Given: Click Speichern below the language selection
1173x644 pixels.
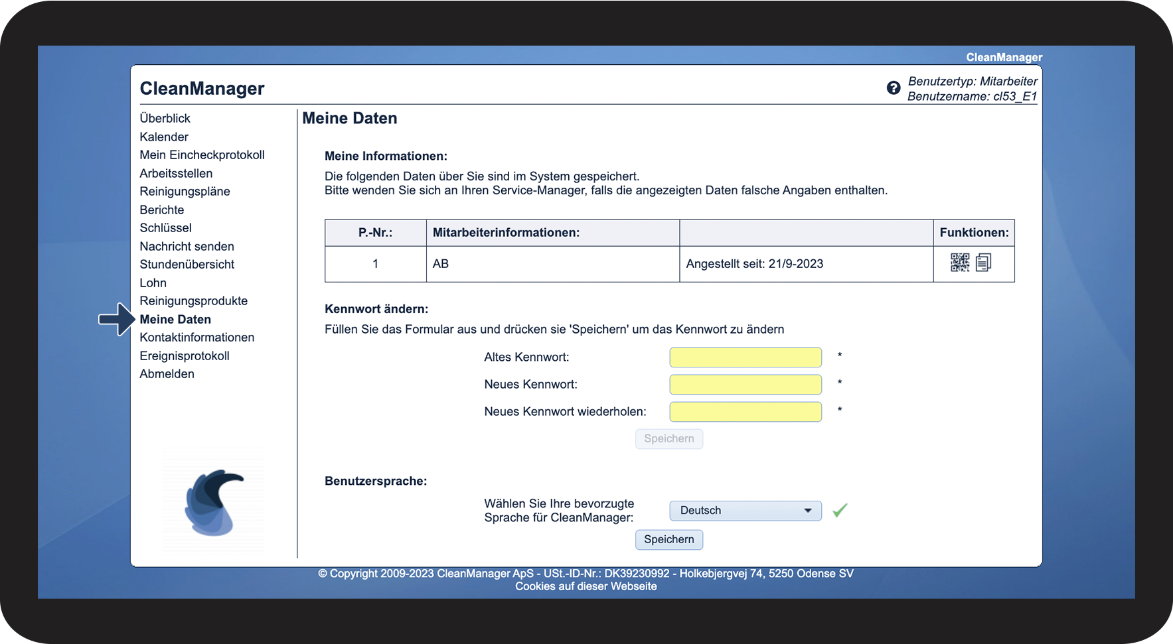Looking at the screenshot, I should point(668,539).
